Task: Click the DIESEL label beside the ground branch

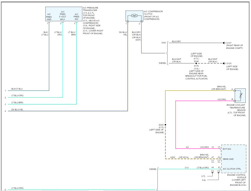Action: 163,63
